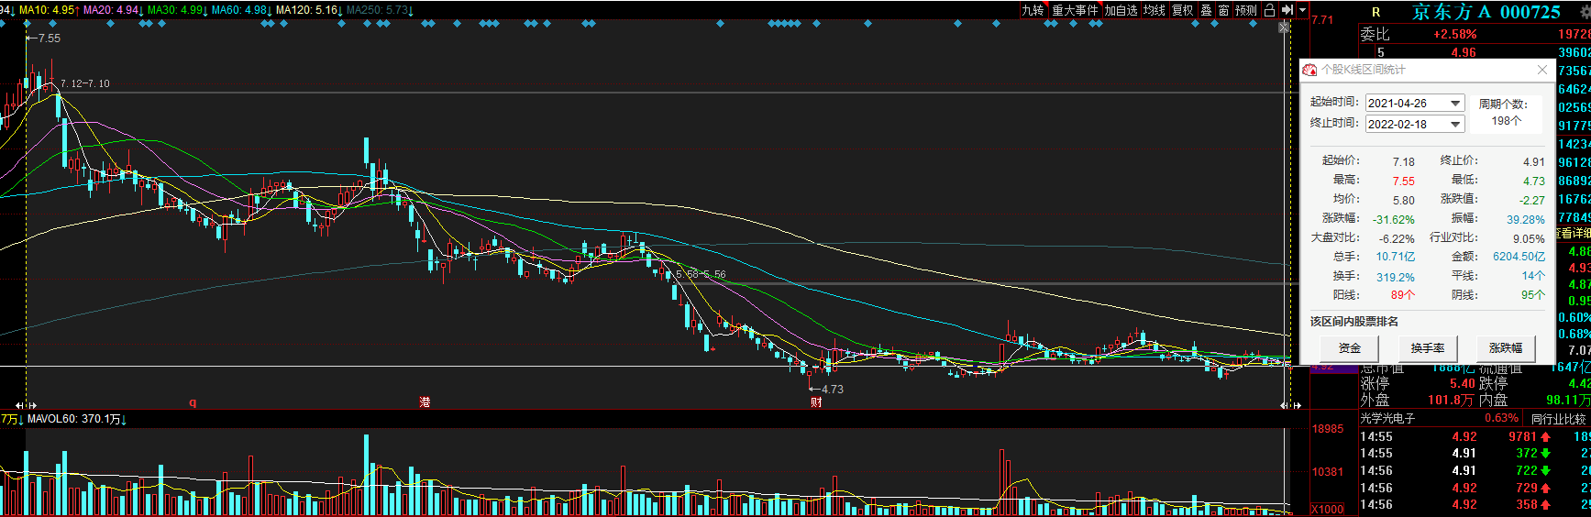Toggle 复权 price adjustment mode
Screen dimensions: 1591x517
coord(1183,10)
